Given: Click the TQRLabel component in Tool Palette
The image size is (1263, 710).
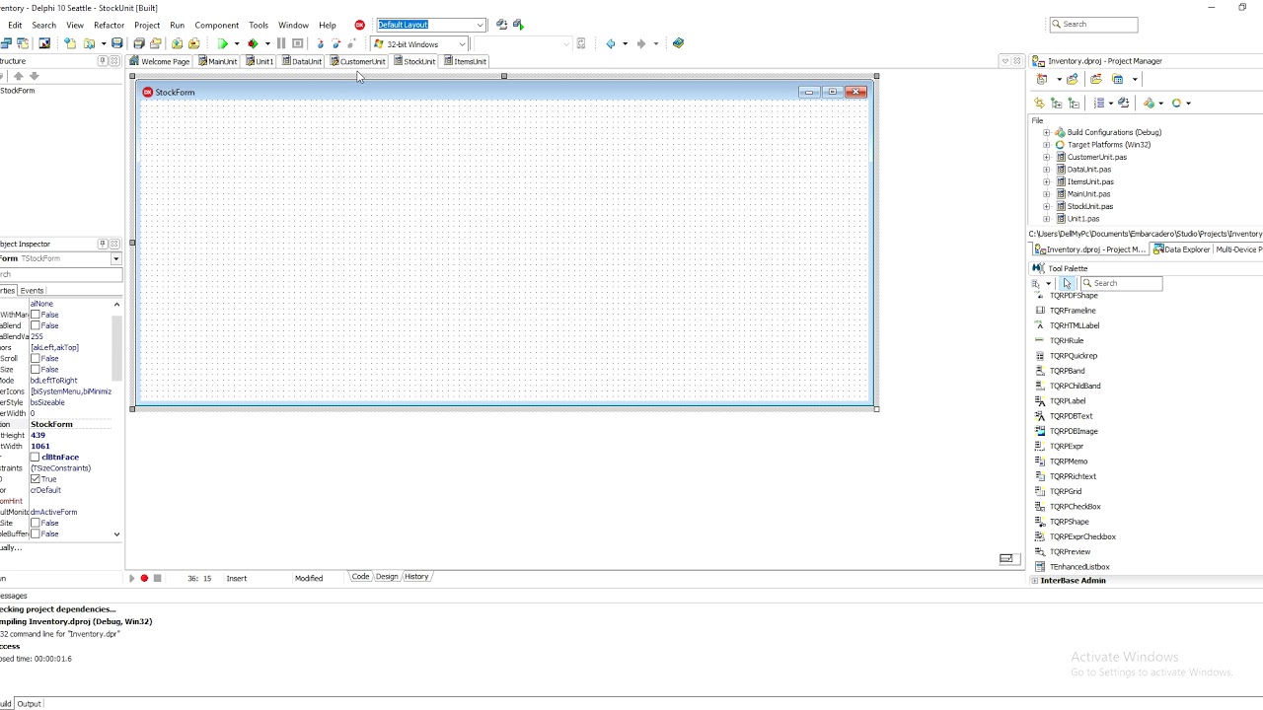Looking at the screenshot, I should point(1067,401).
